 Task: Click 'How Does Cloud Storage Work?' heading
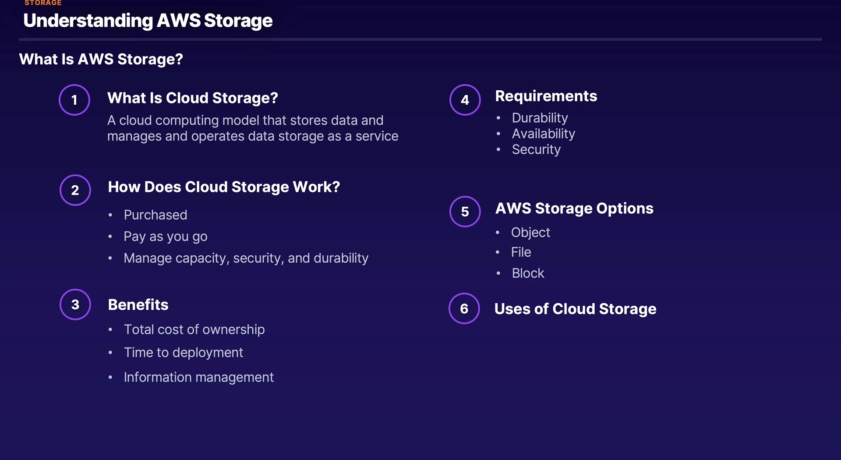(x=224, y=187)
